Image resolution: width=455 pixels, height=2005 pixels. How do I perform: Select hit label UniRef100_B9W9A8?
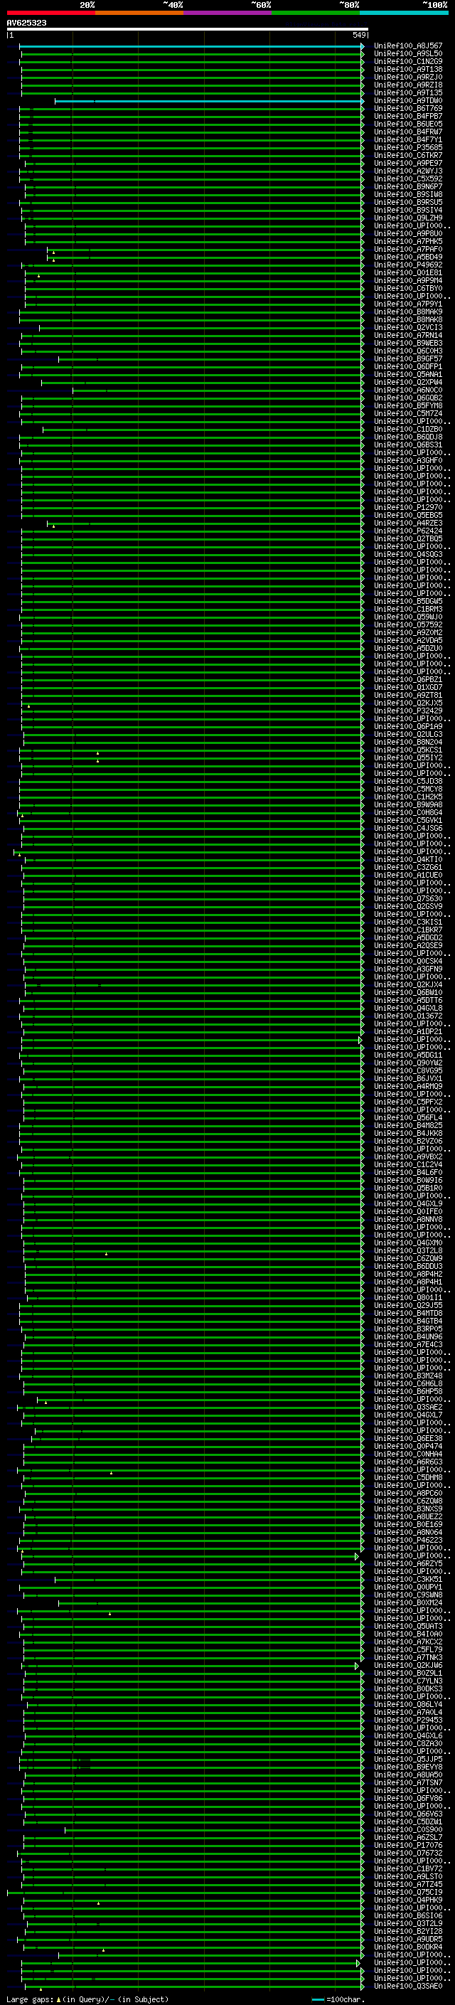(408, 805)
